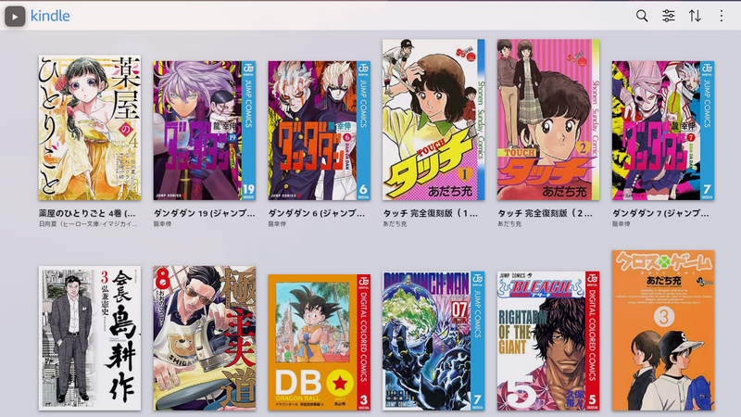Viewport: 741px width, 417px height.
Task: Open the タッチ volume 2 cover
Action: click(x=548, y=120)
